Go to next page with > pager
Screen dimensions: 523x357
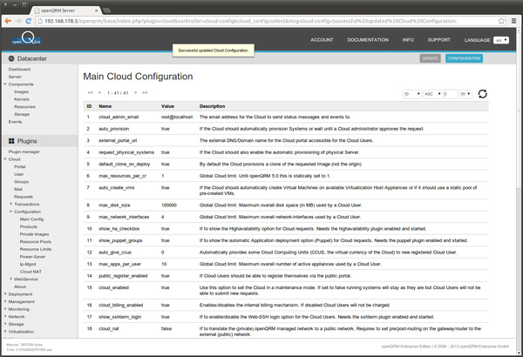[135, 92]
